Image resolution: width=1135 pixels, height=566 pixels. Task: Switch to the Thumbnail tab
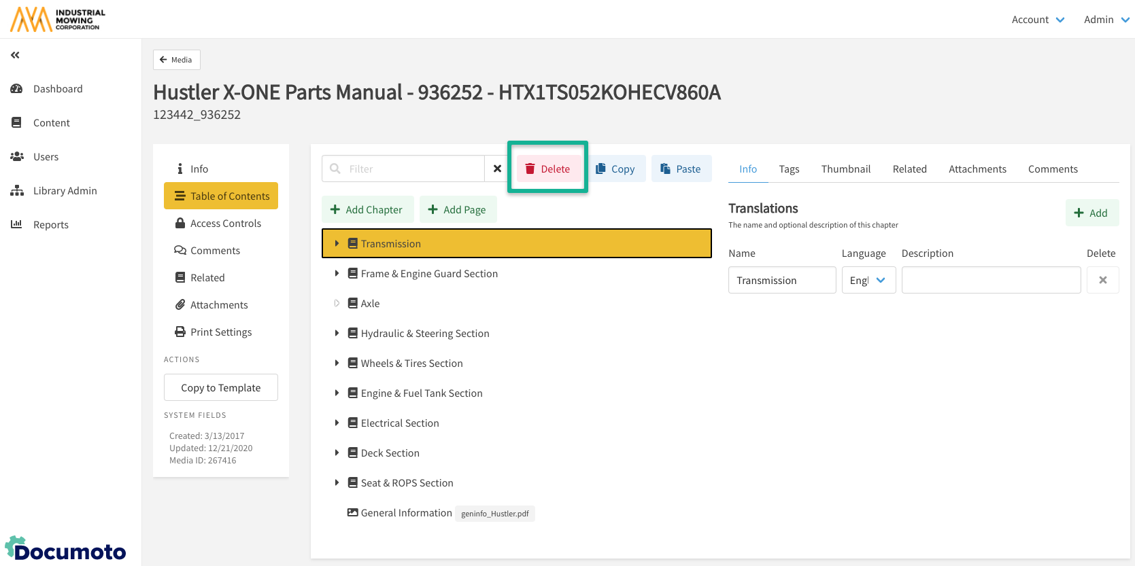click(x=845, y=169)
